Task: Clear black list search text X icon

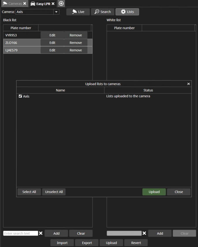Action: point(41,233)
